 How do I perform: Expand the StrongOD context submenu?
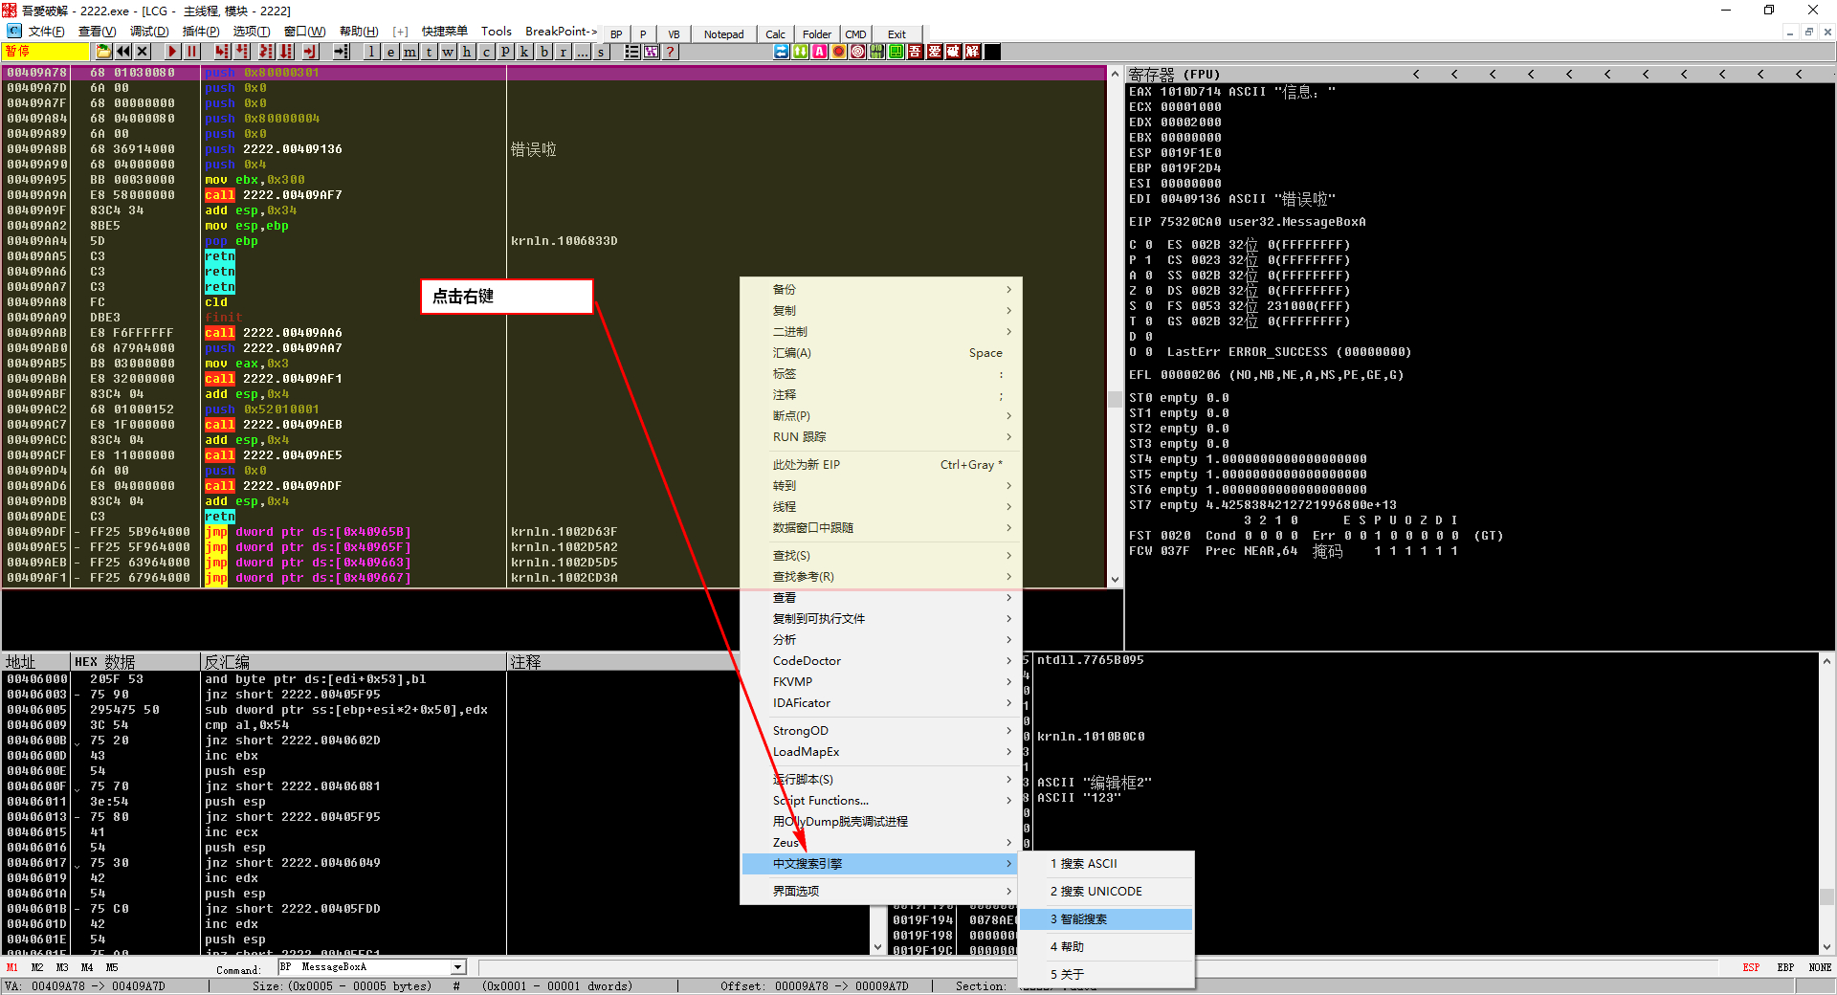tap(881, 731)
